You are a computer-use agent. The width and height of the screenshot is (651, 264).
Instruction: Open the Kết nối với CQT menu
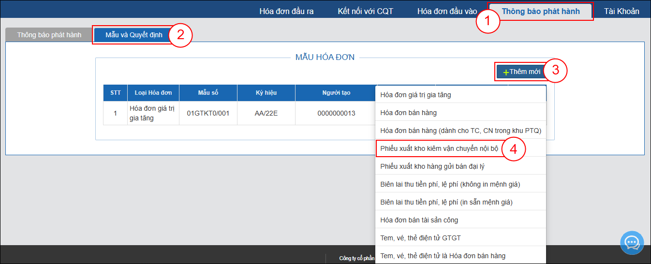[x=365, y=11]
